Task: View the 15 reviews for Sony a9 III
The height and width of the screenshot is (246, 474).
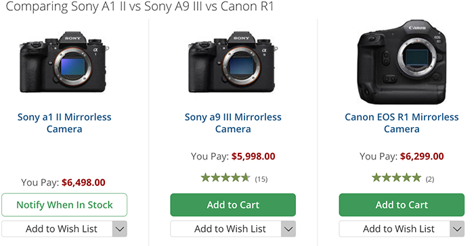Action: [x=261, y=179]
